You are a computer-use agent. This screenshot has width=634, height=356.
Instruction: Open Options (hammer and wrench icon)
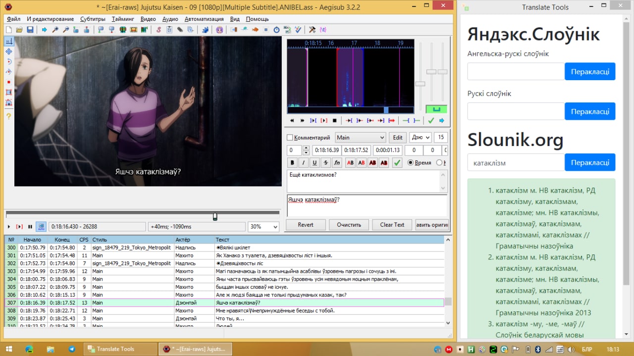click(x=312, y=30)
